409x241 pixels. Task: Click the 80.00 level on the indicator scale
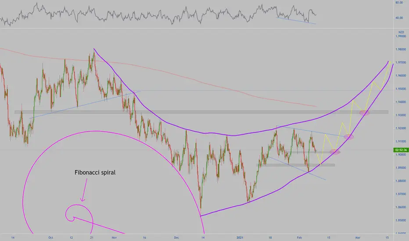coord(399,3)
